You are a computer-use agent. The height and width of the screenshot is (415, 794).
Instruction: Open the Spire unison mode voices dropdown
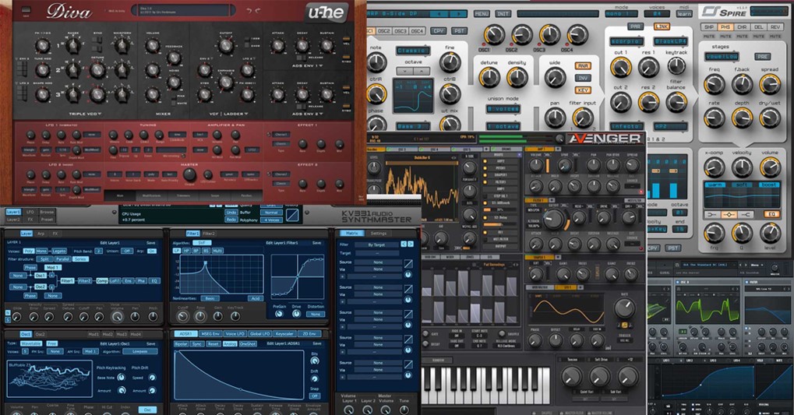click(x=504, y=109)
